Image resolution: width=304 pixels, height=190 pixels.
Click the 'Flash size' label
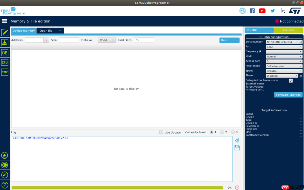click(x=251, y=129)
